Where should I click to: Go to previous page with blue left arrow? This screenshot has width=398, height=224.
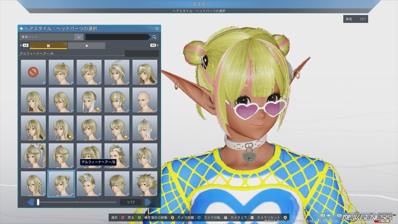pos(31,202)
